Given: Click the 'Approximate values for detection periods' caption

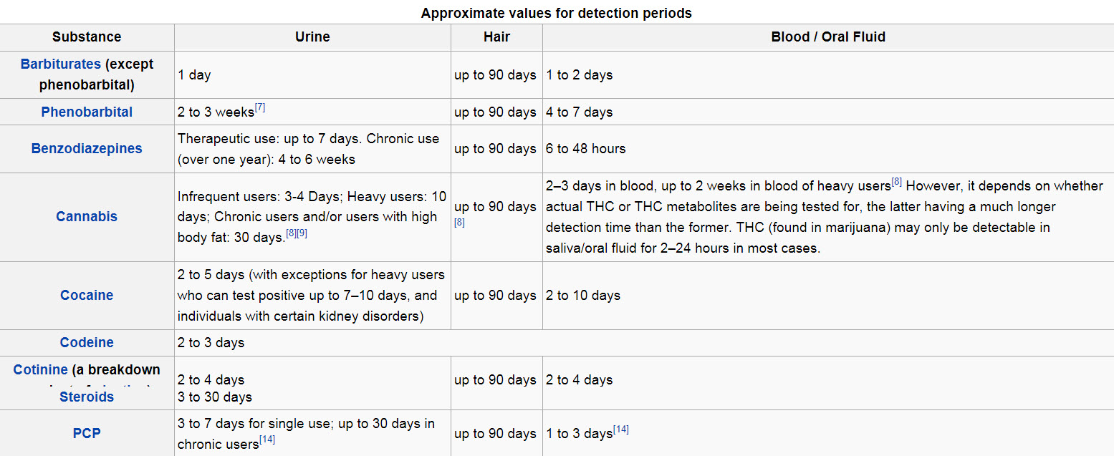Looking at the screenshot, I should click(556, 13).
